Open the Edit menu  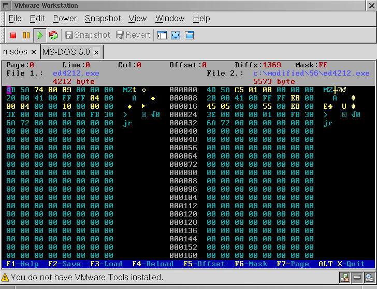pyautogui.click(x=37, y=19)
